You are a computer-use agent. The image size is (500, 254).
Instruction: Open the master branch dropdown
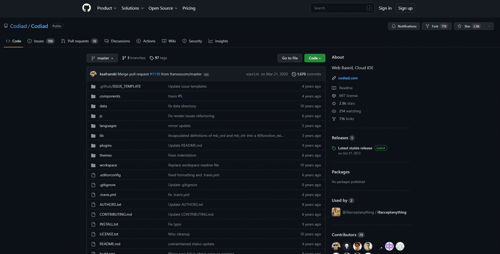[x=102, y=58]
